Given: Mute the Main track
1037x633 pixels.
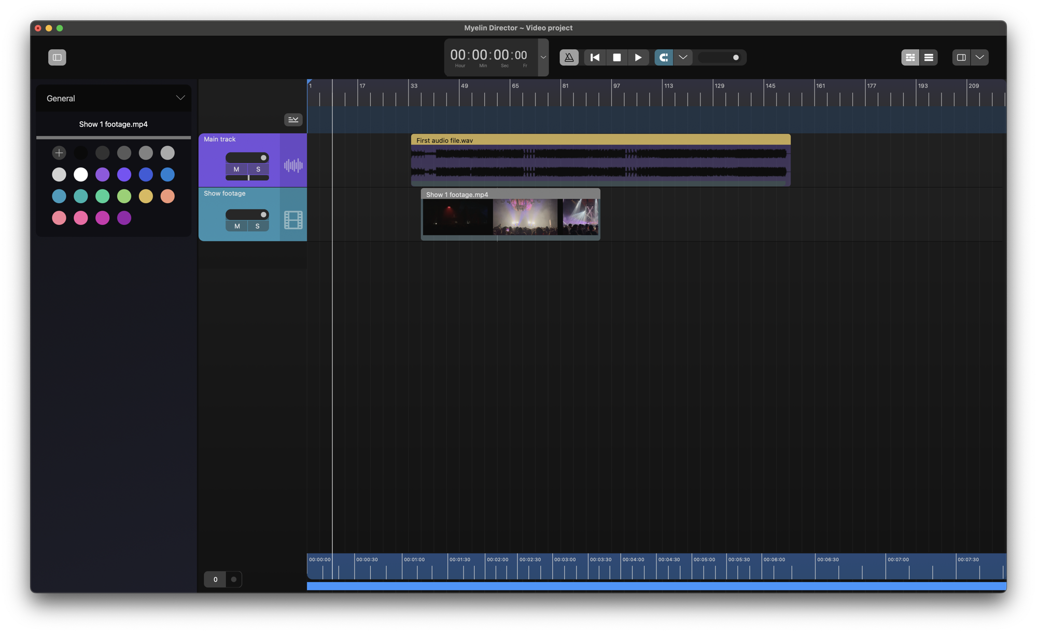Looking at the screenshot, I should [236, 170].
